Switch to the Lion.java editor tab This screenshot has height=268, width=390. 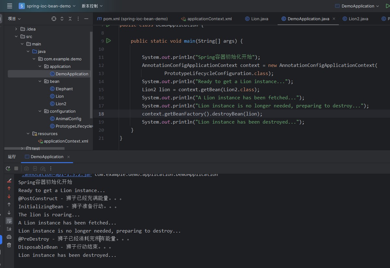coord(257,19)
